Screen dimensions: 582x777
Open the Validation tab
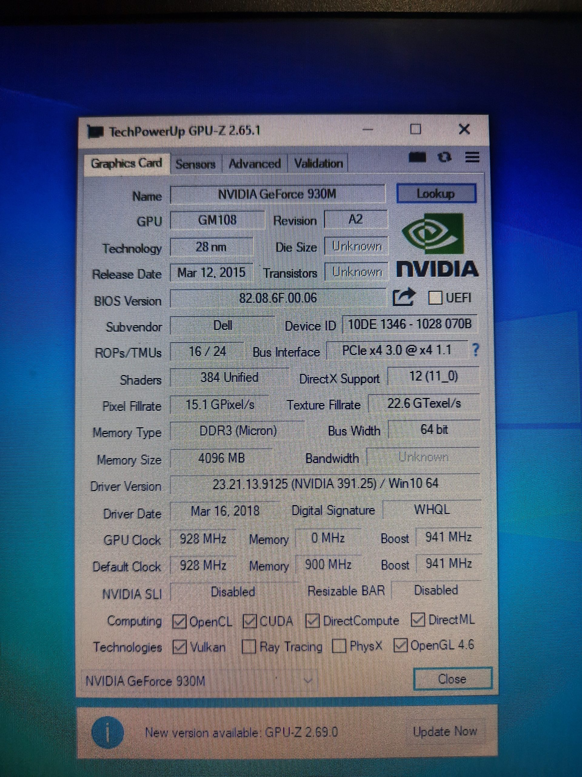318,163
